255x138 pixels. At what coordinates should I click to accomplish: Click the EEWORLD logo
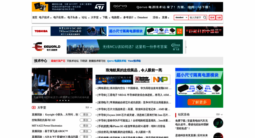pyautogui.click(x=46, y=47)
